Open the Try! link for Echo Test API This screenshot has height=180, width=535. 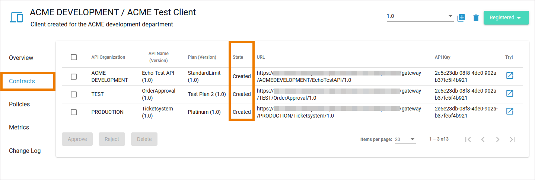coord(510,76)
